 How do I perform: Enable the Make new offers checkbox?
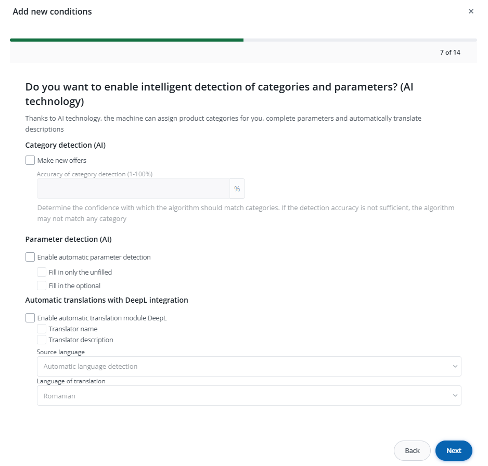pos(30,160)
